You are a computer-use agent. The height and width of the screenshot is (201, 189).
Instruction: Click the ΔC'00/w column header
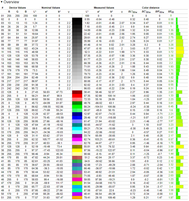146,12
